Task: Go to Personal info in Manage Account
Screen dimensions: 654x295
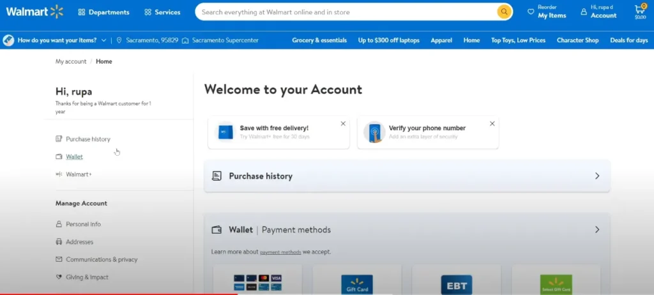Action: (x=83, y=224)
